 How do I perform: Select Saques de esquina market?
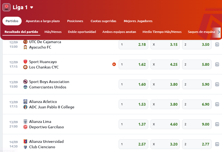[201, 32]
